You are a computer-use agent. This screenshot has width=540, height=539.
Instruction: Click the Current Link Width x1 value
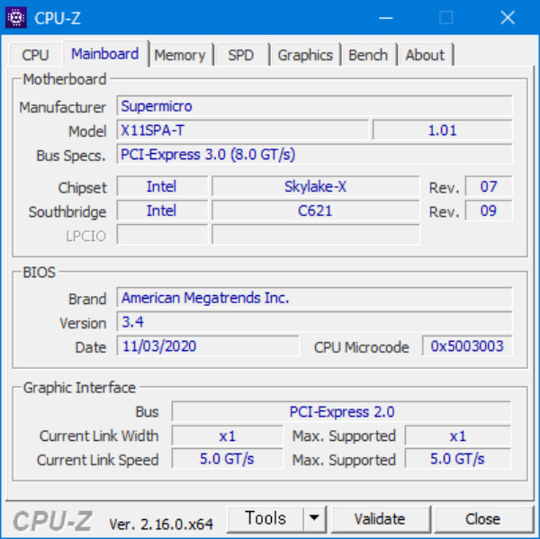tap(228, 436)
